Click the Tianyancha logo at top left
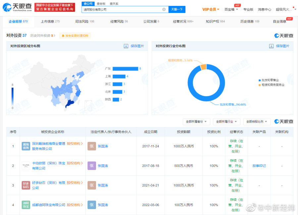Screen dimensions: 298x215 point(18,7)
